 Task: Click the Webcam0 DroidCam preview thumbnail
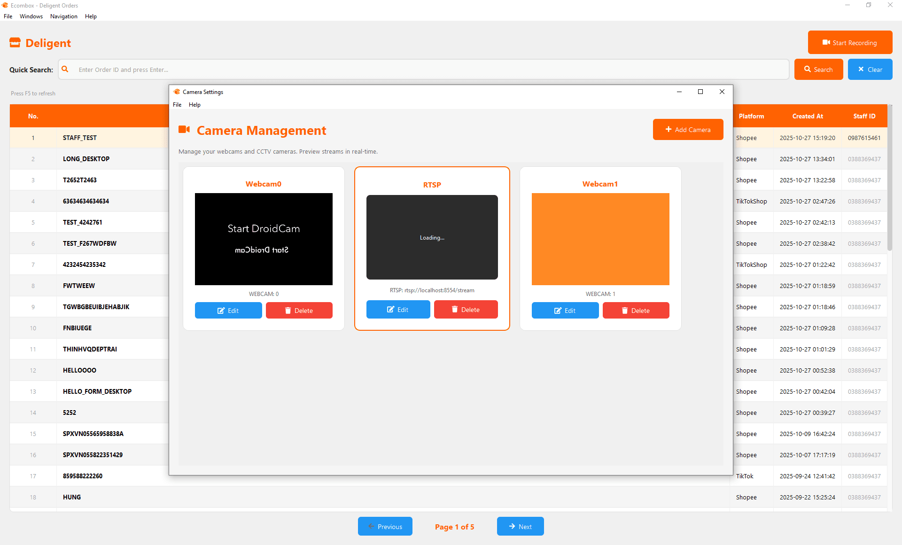pos(264,239)
